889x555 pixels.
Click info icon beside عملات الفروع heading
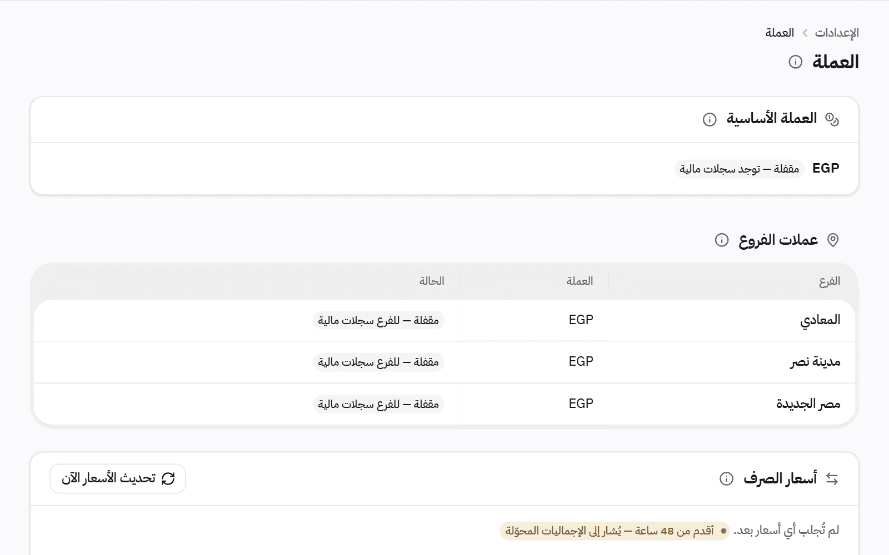(721, 240)
